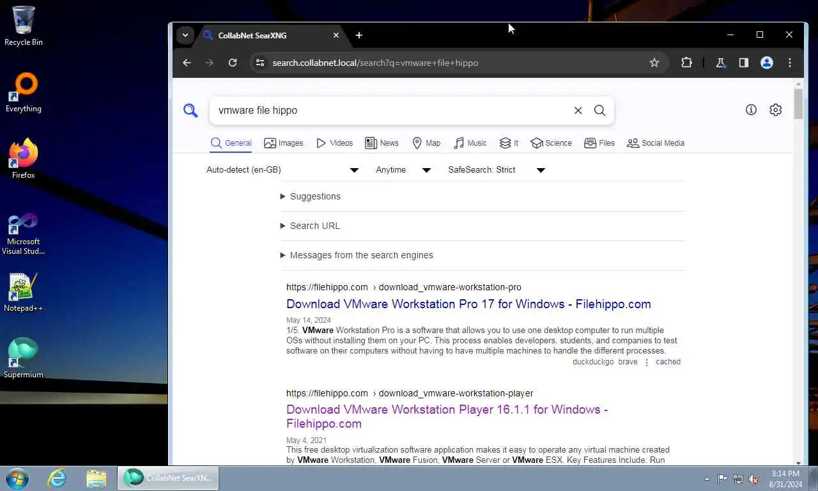
Task: Click the CollabNet SearXNG taskbar button
Action: click(x=168, y=478)
